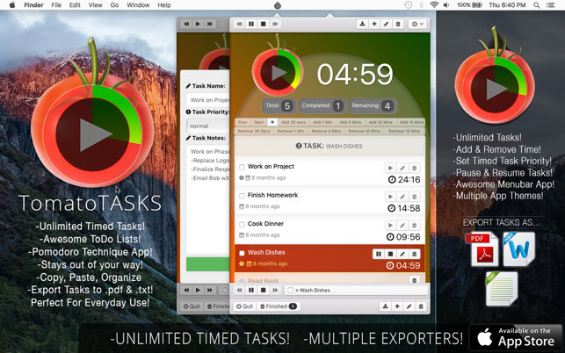565x353 pixels.
Task: Delete the Work on Project task
Action: 414,168
